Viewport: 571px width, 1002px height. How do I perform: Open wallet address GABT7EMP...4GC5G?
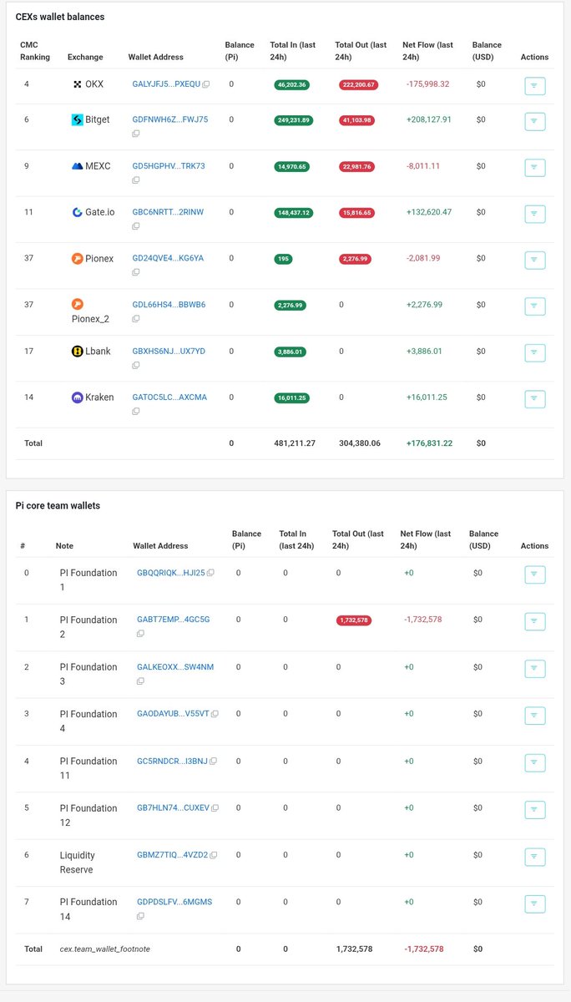[x=174, y=620]
